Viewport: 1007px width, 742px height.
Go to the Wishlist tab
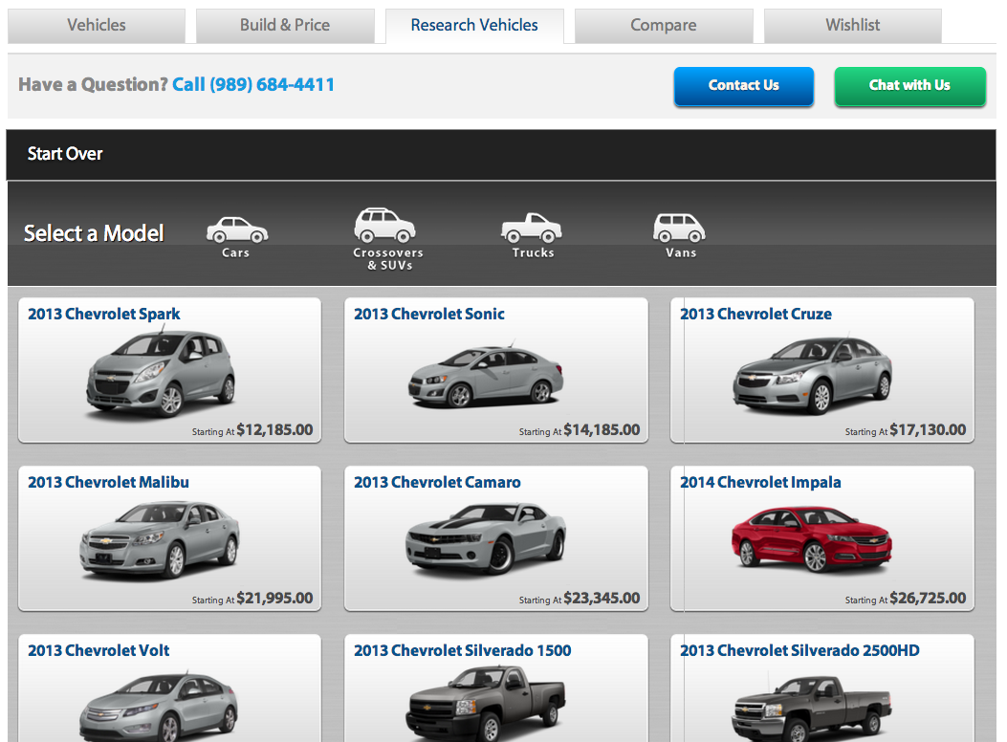point(852,26)
